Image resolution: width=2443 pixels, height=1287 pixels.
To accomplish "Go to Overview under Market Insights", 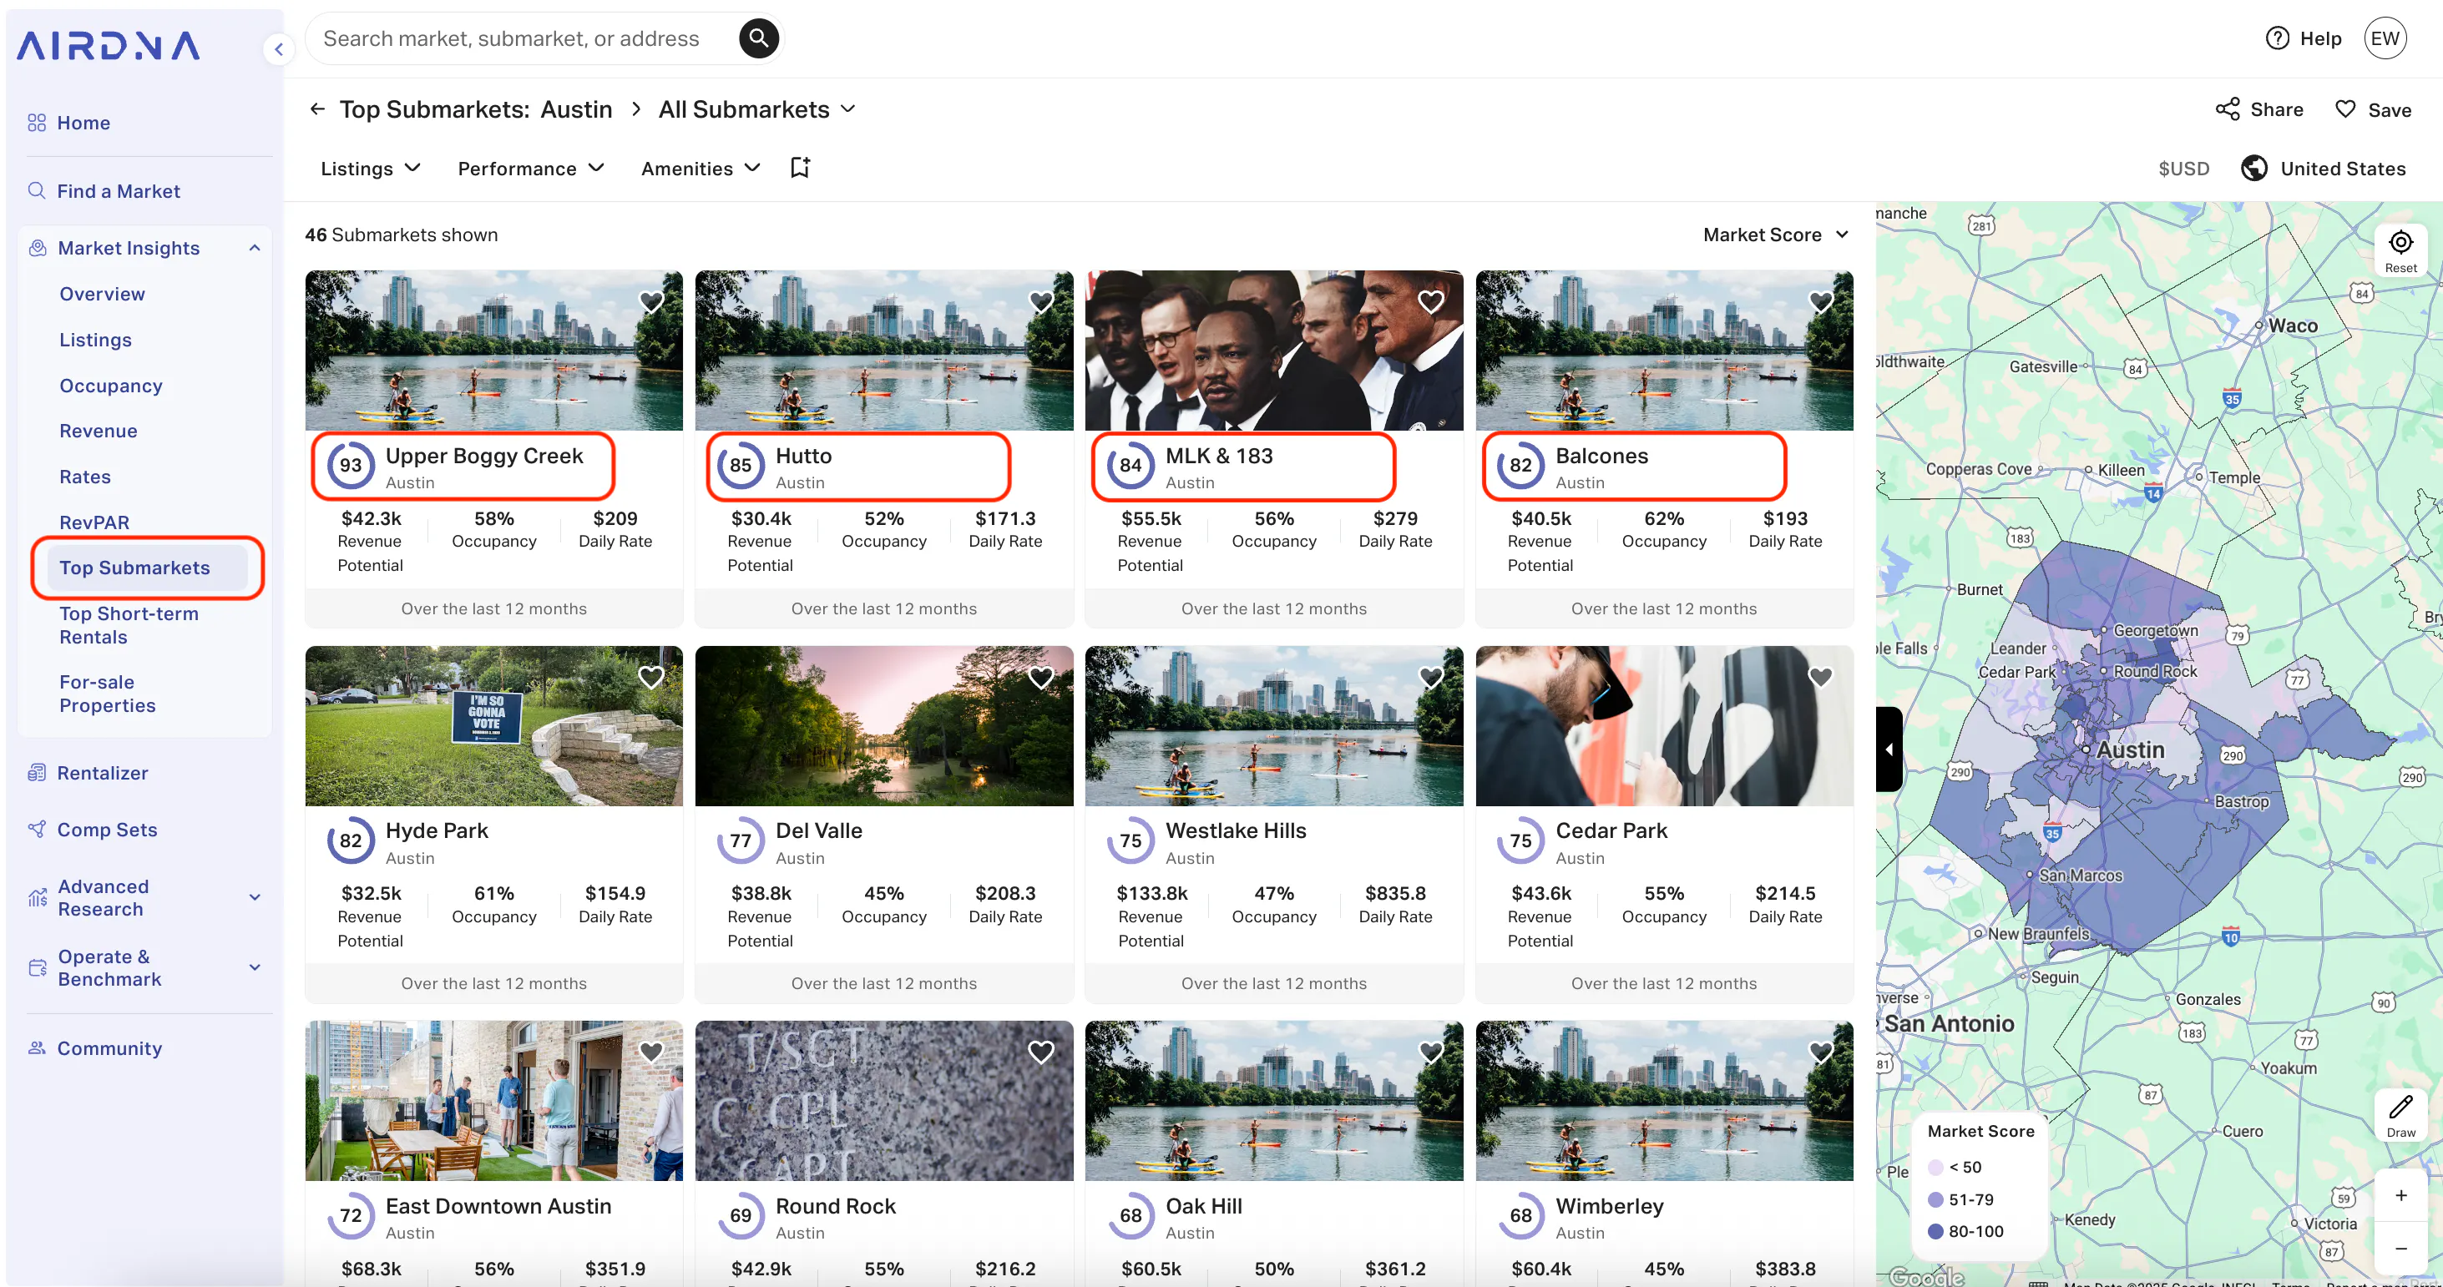I will point(103,294).
